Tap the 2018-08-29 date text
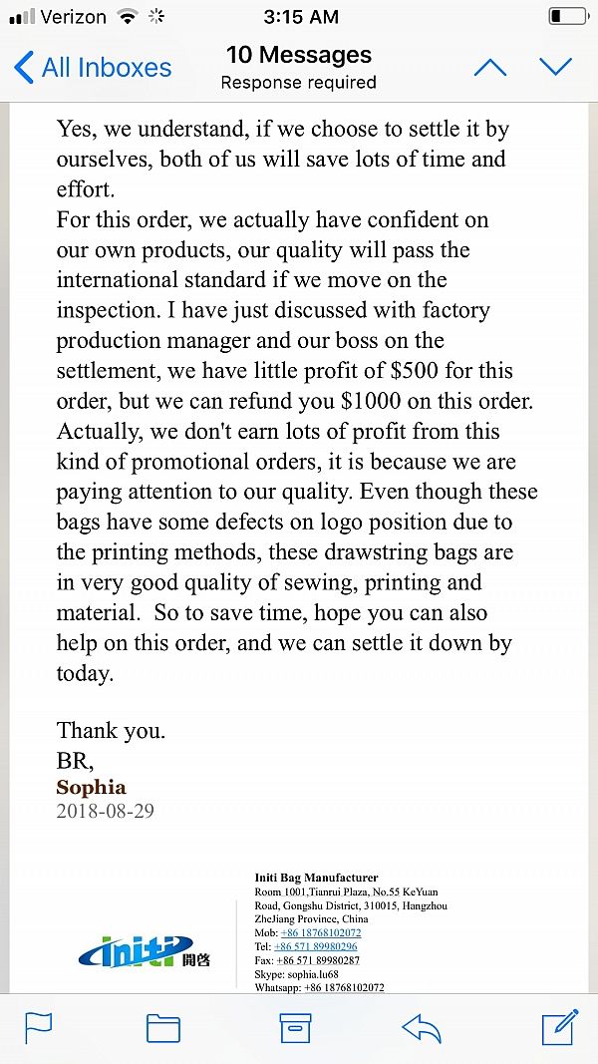Screen dimensions: 598x1064 pyautogui.click(x=106, y=811)
